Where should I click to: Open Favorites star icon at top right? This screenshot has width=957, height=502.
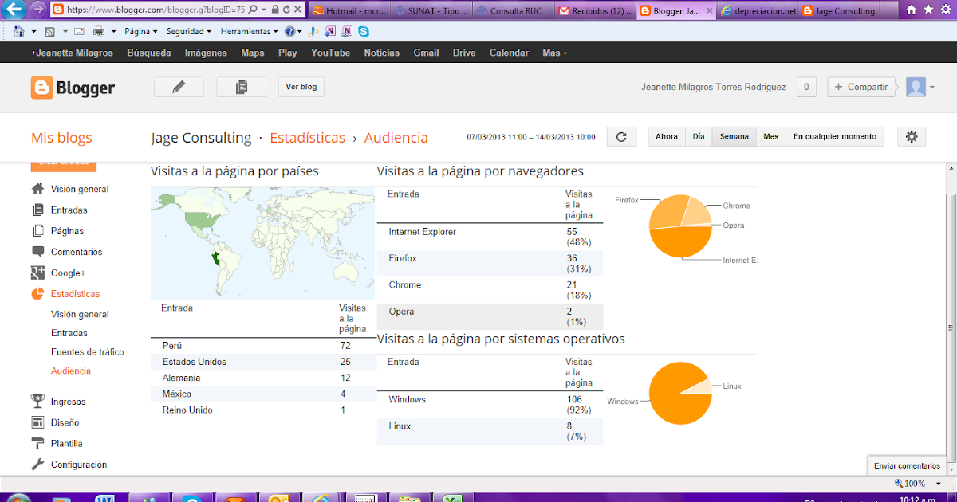pos(927,10)
